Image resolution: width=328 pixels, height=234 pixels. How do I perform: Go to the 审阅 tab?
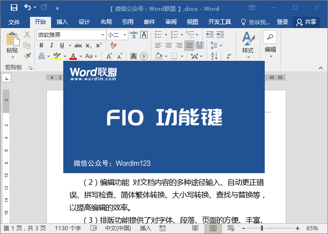coord(171,22)
